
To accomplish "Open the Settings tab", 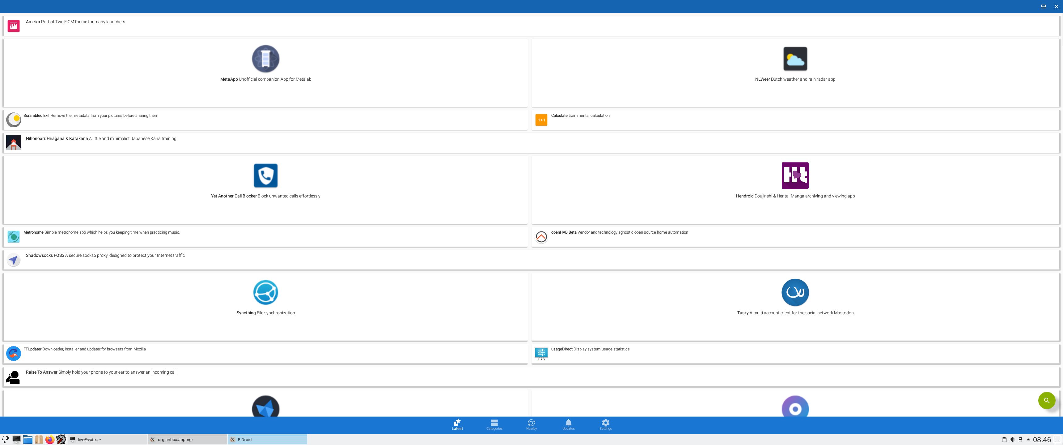I will coord(605,425).
